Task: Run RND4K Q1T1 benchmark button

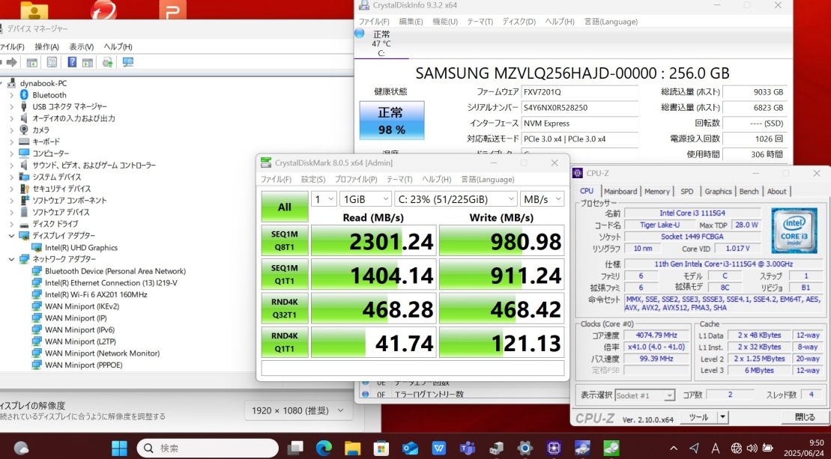Action: tap(285, 342)
